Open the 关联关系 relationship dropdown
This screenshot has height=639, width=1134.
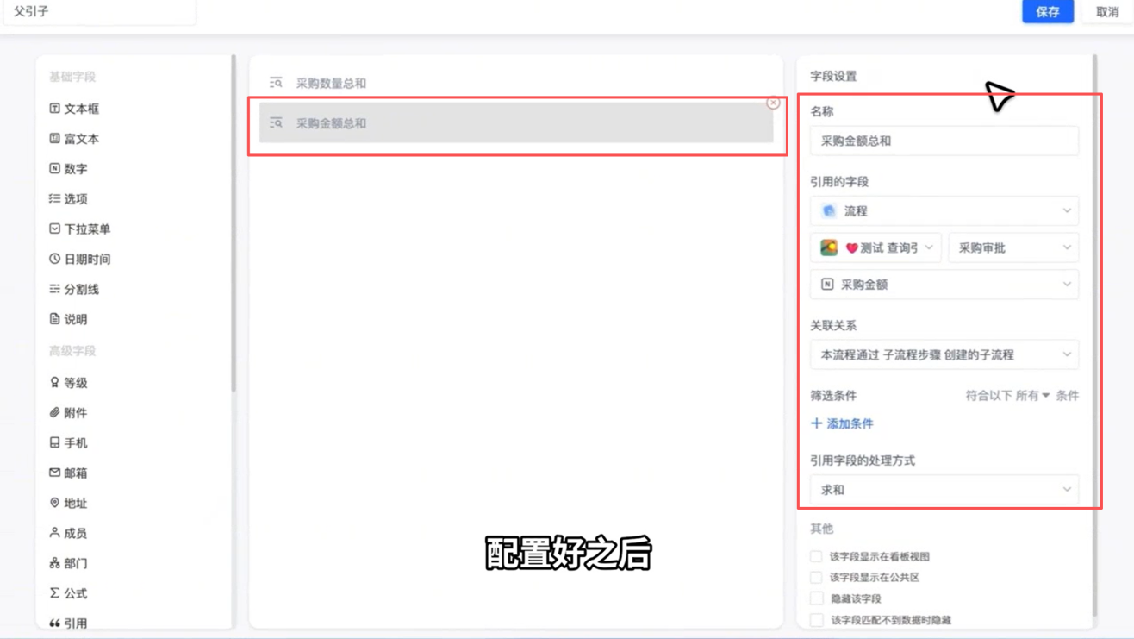[944, 354]
